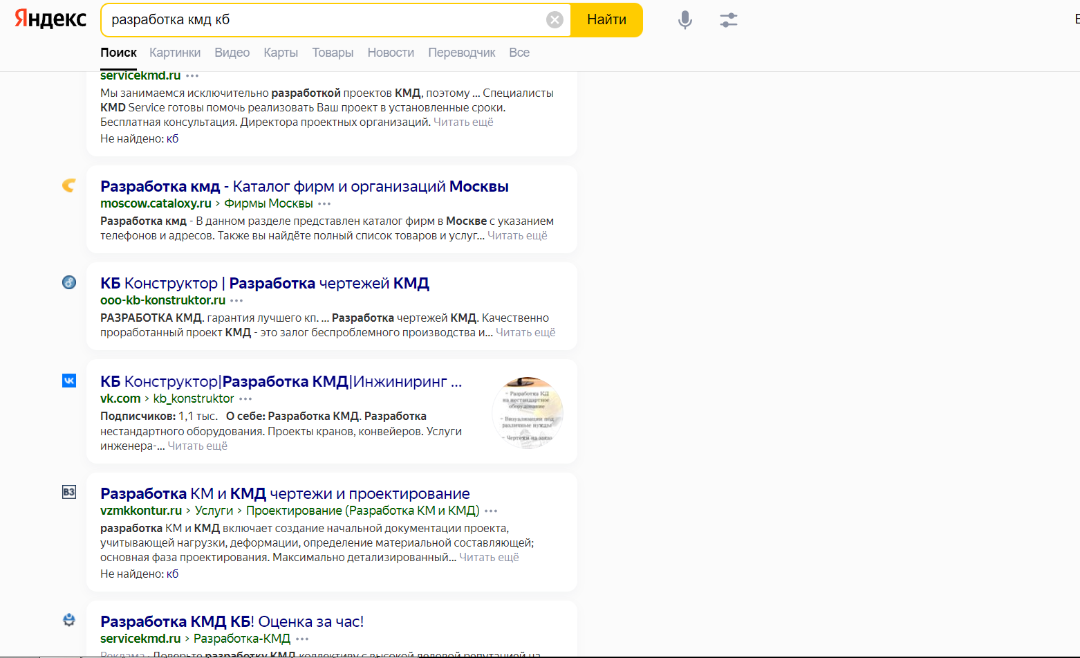Click 'Проектирование (Разработка КМ и КМД)' breadcrumb
This screenshot has height=658, width=1080.
click(363, 511)
